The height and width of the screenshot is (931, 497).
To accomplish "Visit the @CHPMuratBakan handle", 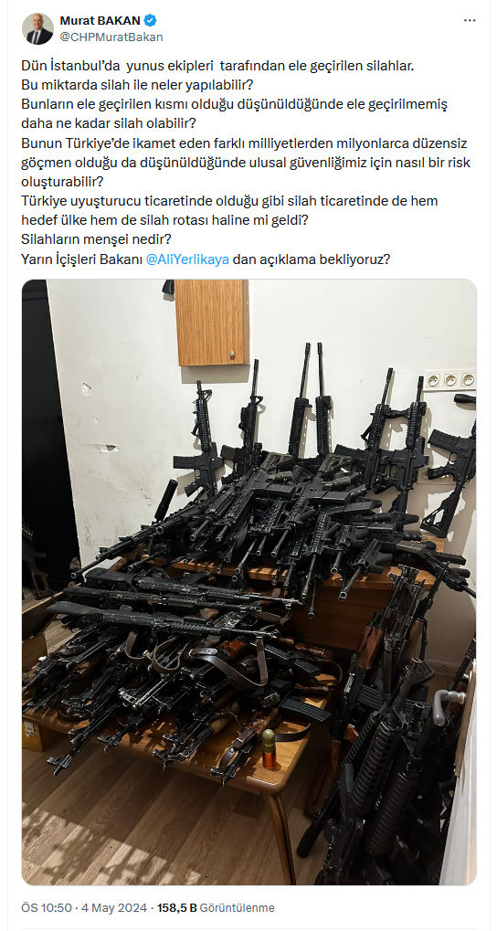I will [x=111, y=37].
